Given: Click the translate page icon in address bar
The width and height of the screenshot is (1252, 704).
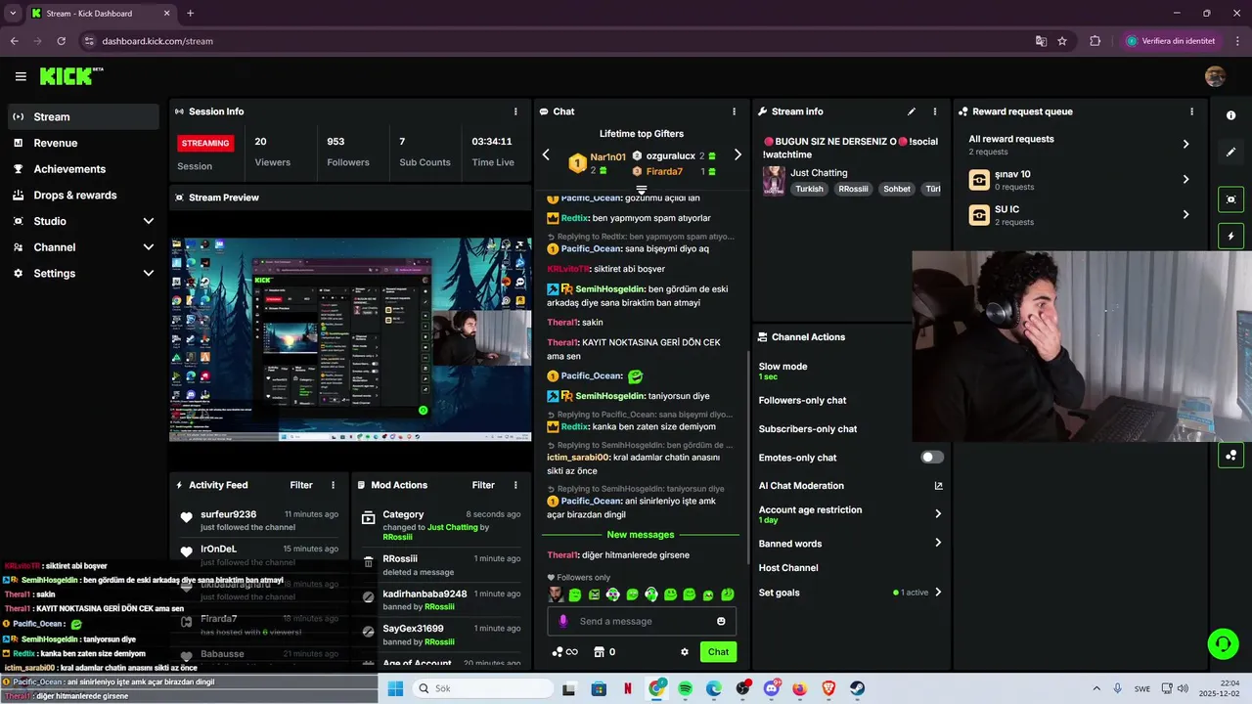Looking at the screenshot, I should [x=1041, y=41].
